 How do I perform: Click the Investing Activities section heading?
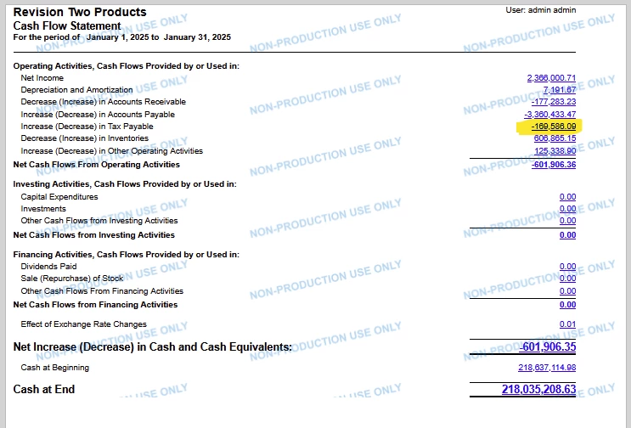point(125,183)
